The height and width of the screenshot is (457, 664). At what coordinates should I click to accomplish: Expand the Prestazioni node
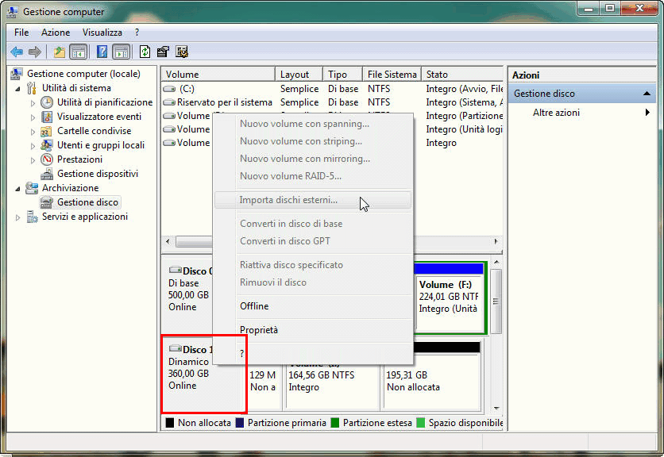tap(33, 160)
